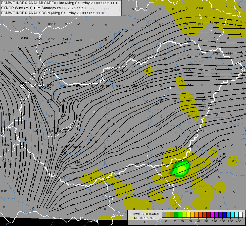
Task: Click the 10.4 value near the top
Action: [200, 24]
